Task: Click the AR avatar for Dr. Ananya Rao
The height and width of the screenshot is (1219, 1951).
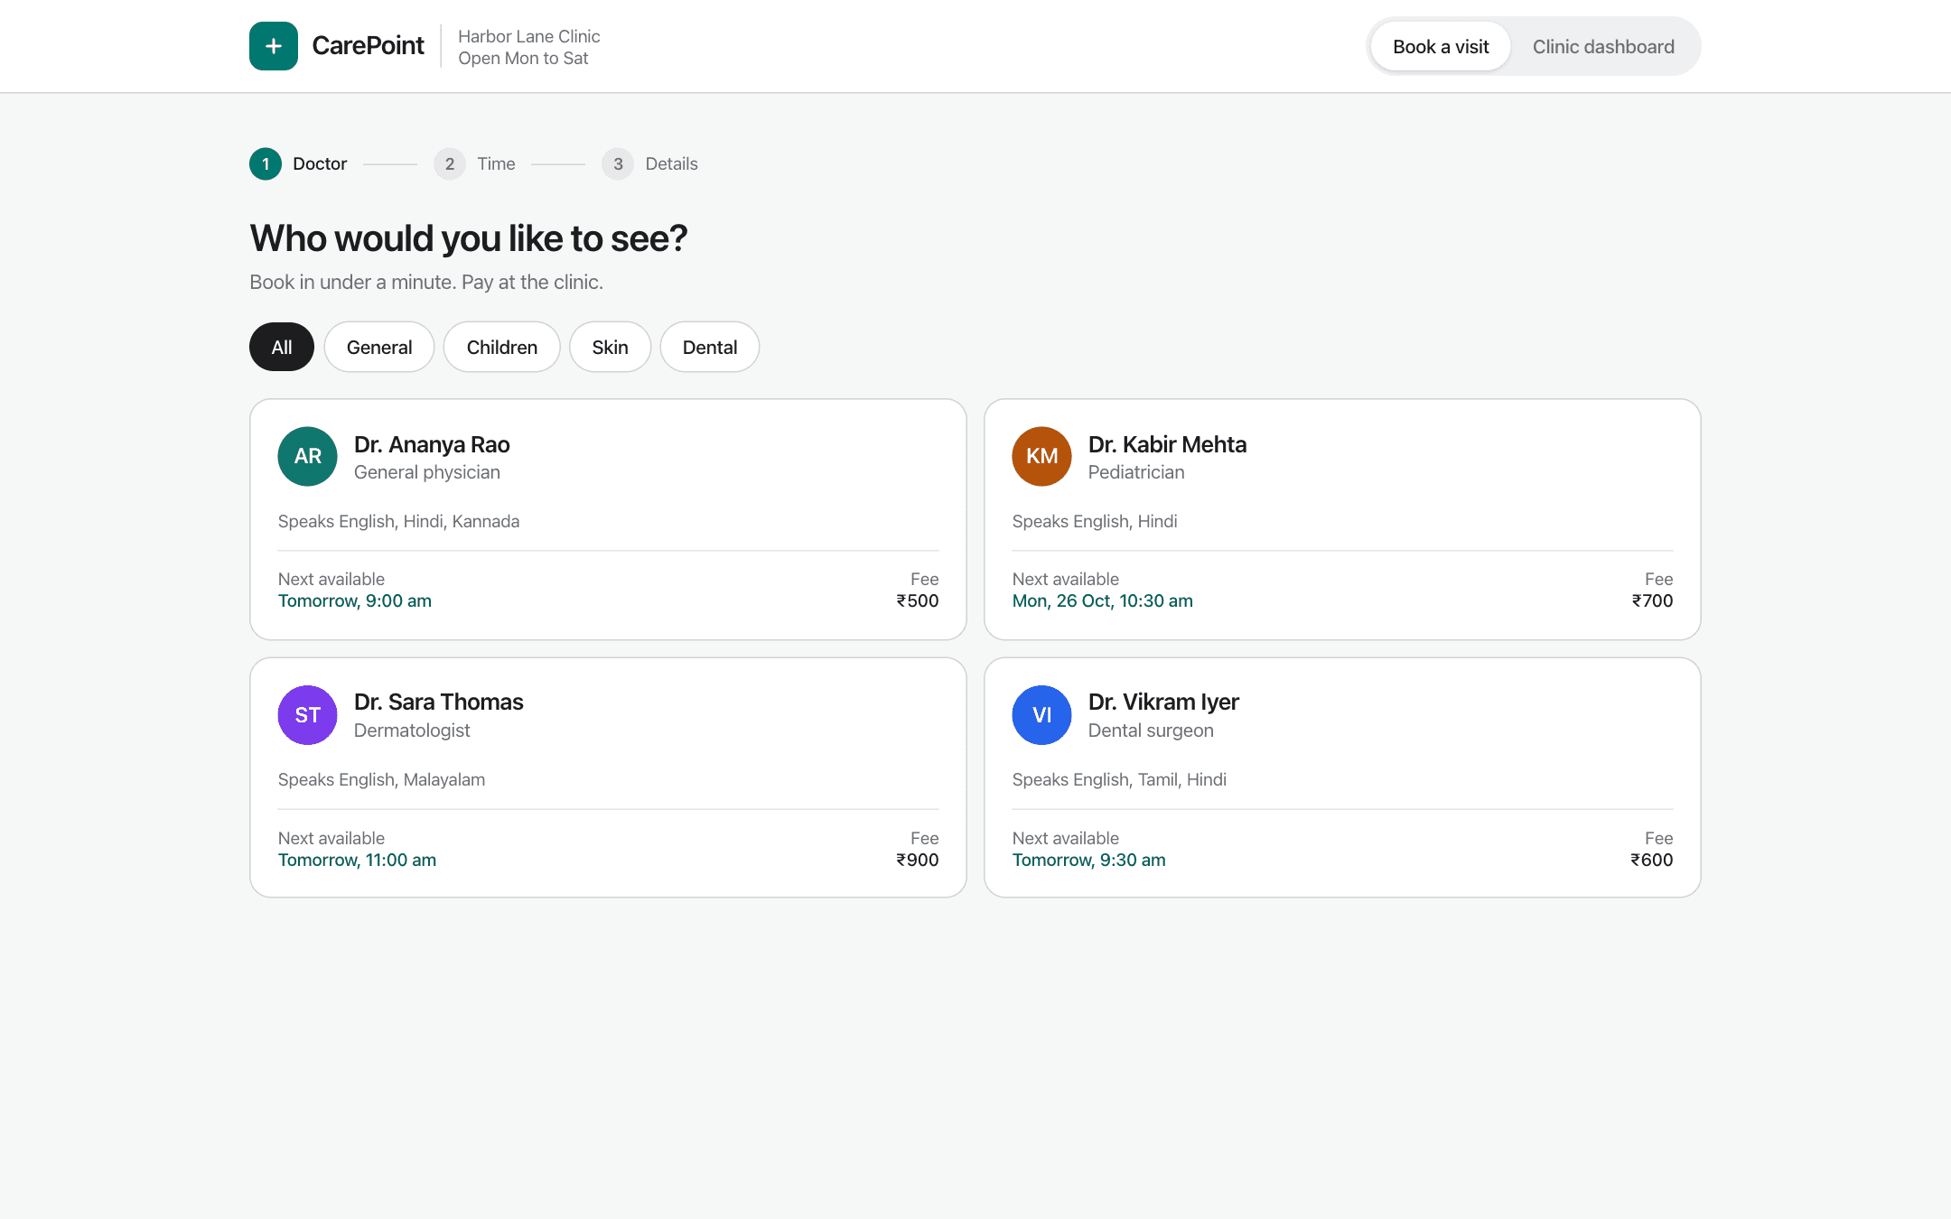Action: (x=307, y=456)
